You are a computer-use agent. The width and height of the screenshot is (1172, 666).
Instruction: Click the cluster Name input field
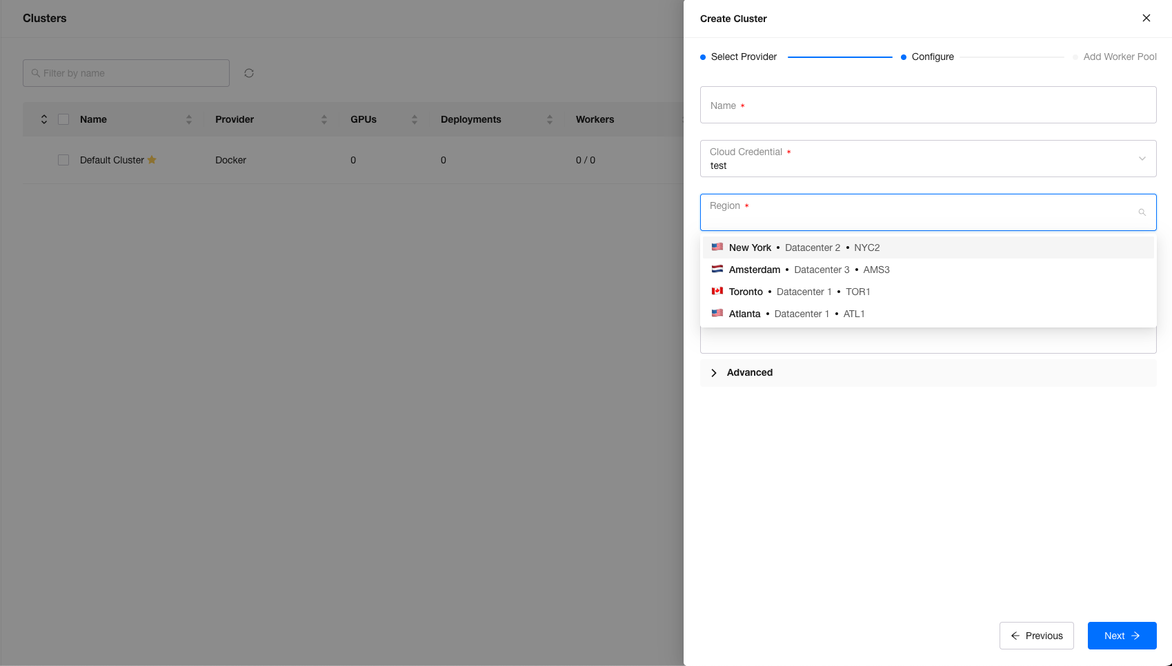[928, 105]
